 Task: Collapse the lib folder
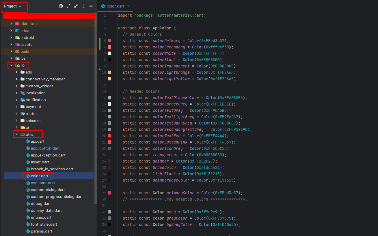coord(11,65)
